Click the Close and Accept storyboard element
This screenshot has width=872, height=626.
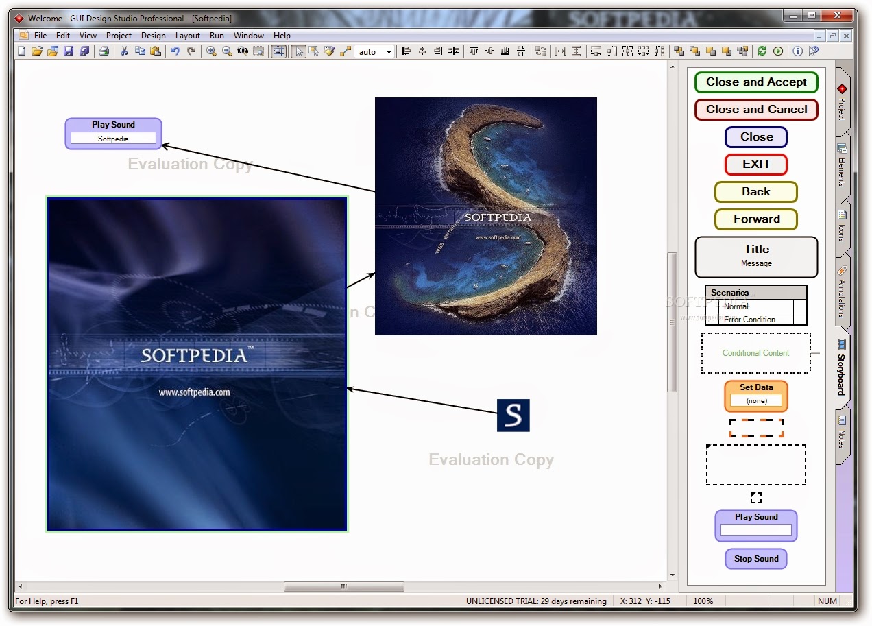point(755,82)
